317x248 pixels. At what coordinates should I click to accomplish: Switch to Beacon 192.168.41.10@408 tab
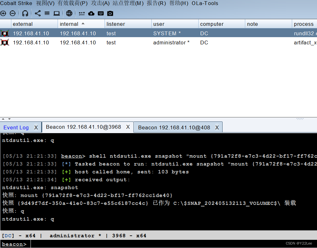174,127
